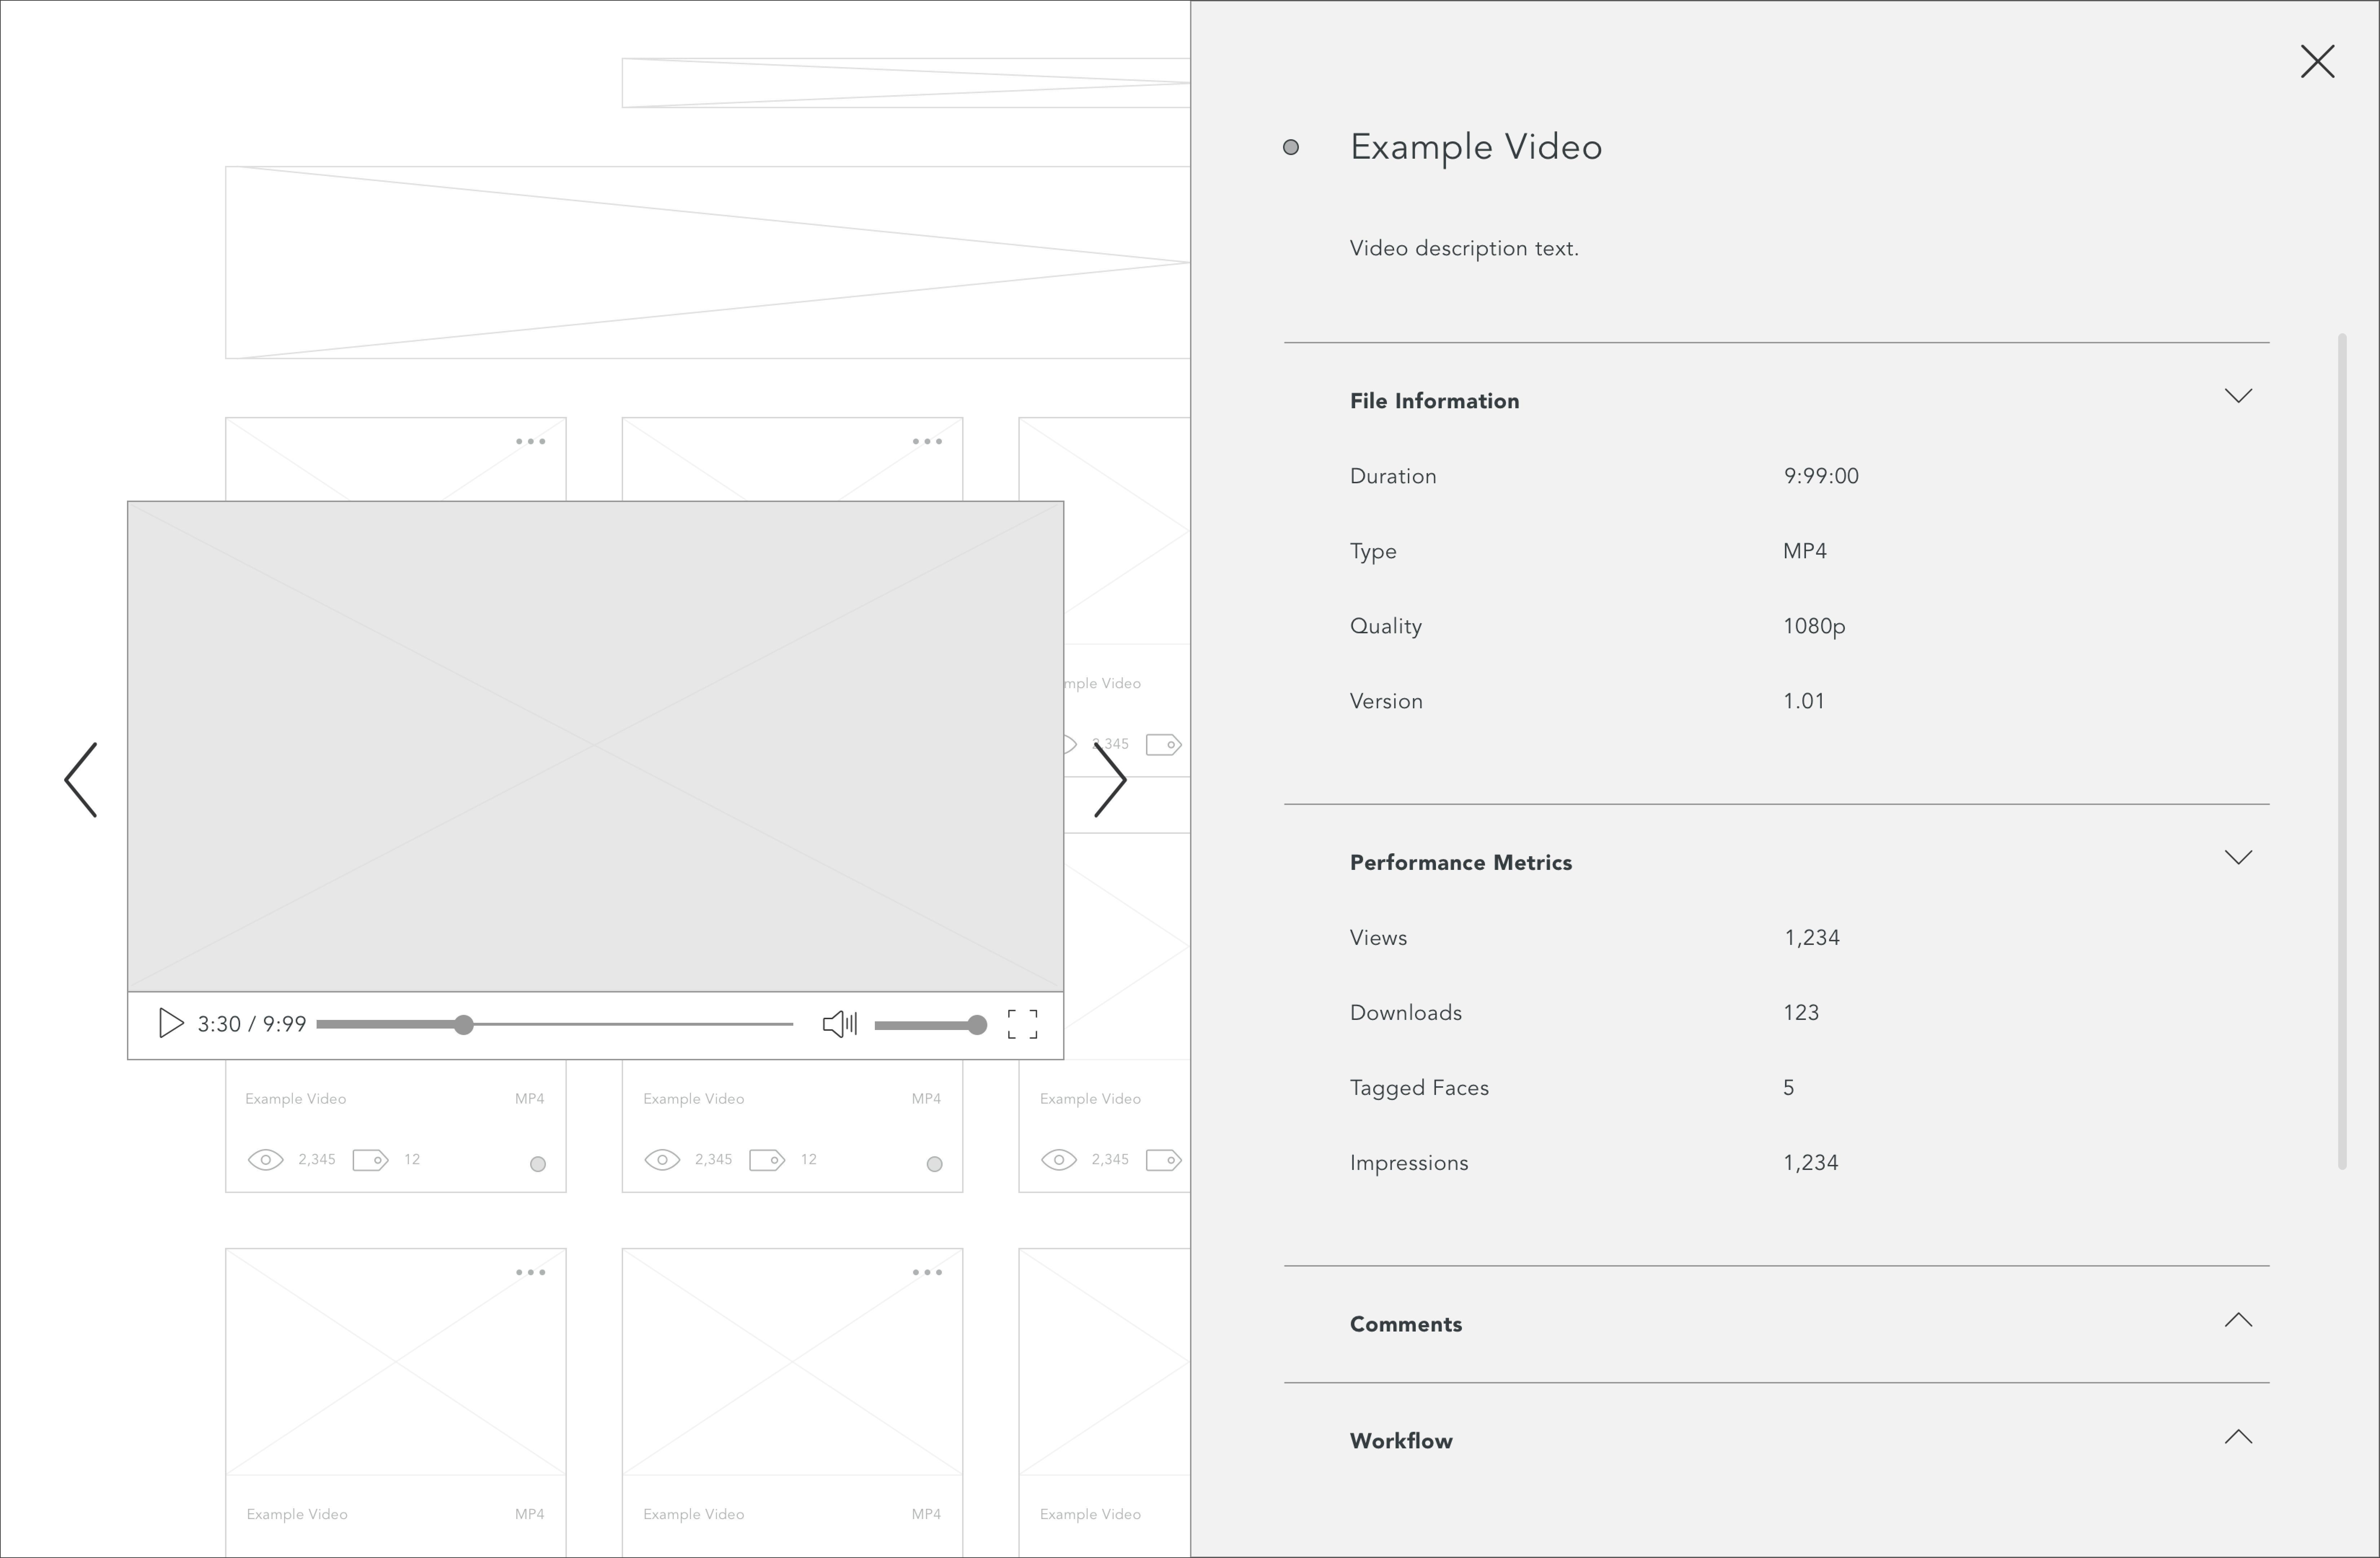Click the Tagged Faces label
Image resolution: width=2380 pixels, height=1558 pixels.
(x=1419, y=1088)
